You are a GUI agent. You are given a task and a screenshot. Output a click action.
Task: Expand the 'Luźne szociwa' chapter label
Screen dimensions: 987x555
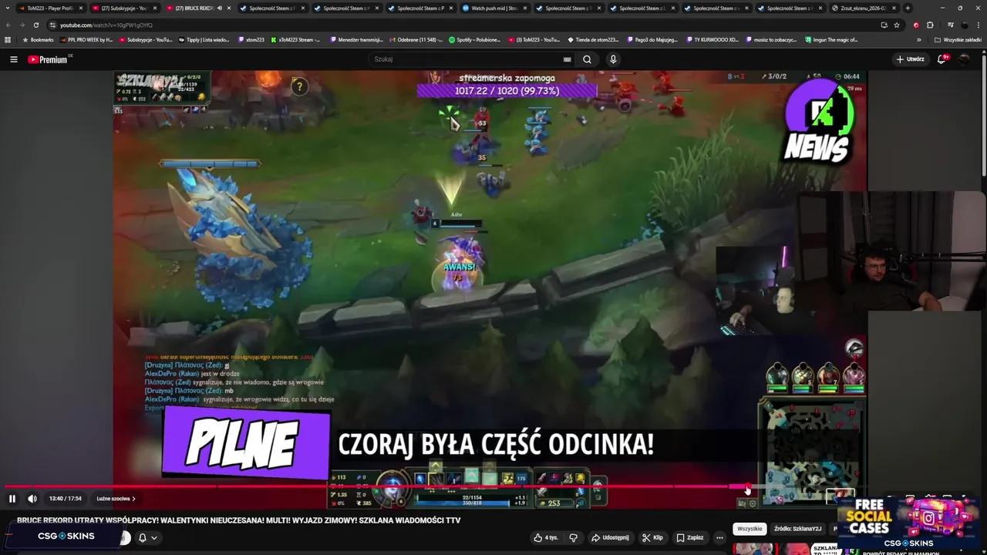116,499
